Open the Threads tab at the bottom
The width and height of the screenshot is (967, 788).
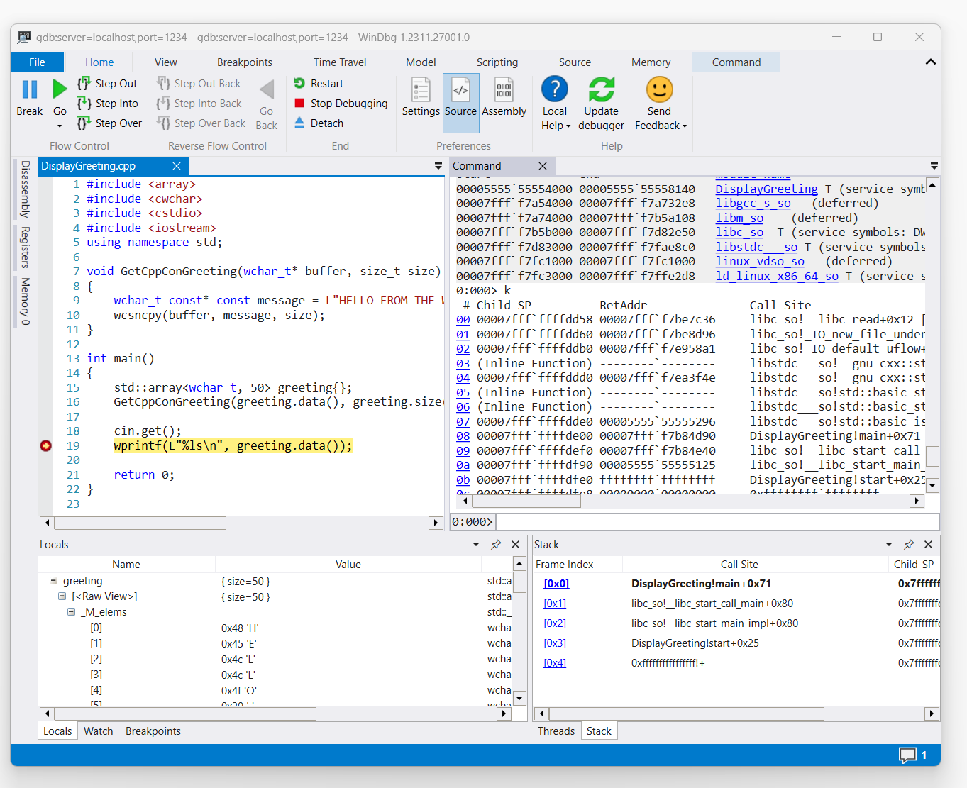[x=556, y=731]
